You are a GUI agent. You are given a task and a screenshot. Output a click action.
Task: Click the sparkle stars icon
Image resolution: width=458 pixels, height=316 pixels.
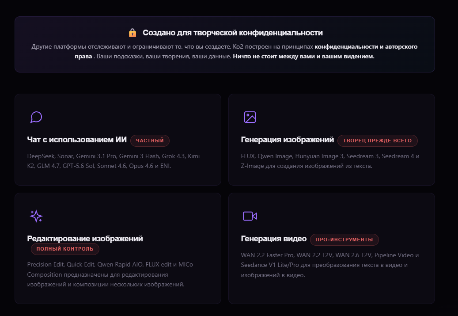coord(36,216)
